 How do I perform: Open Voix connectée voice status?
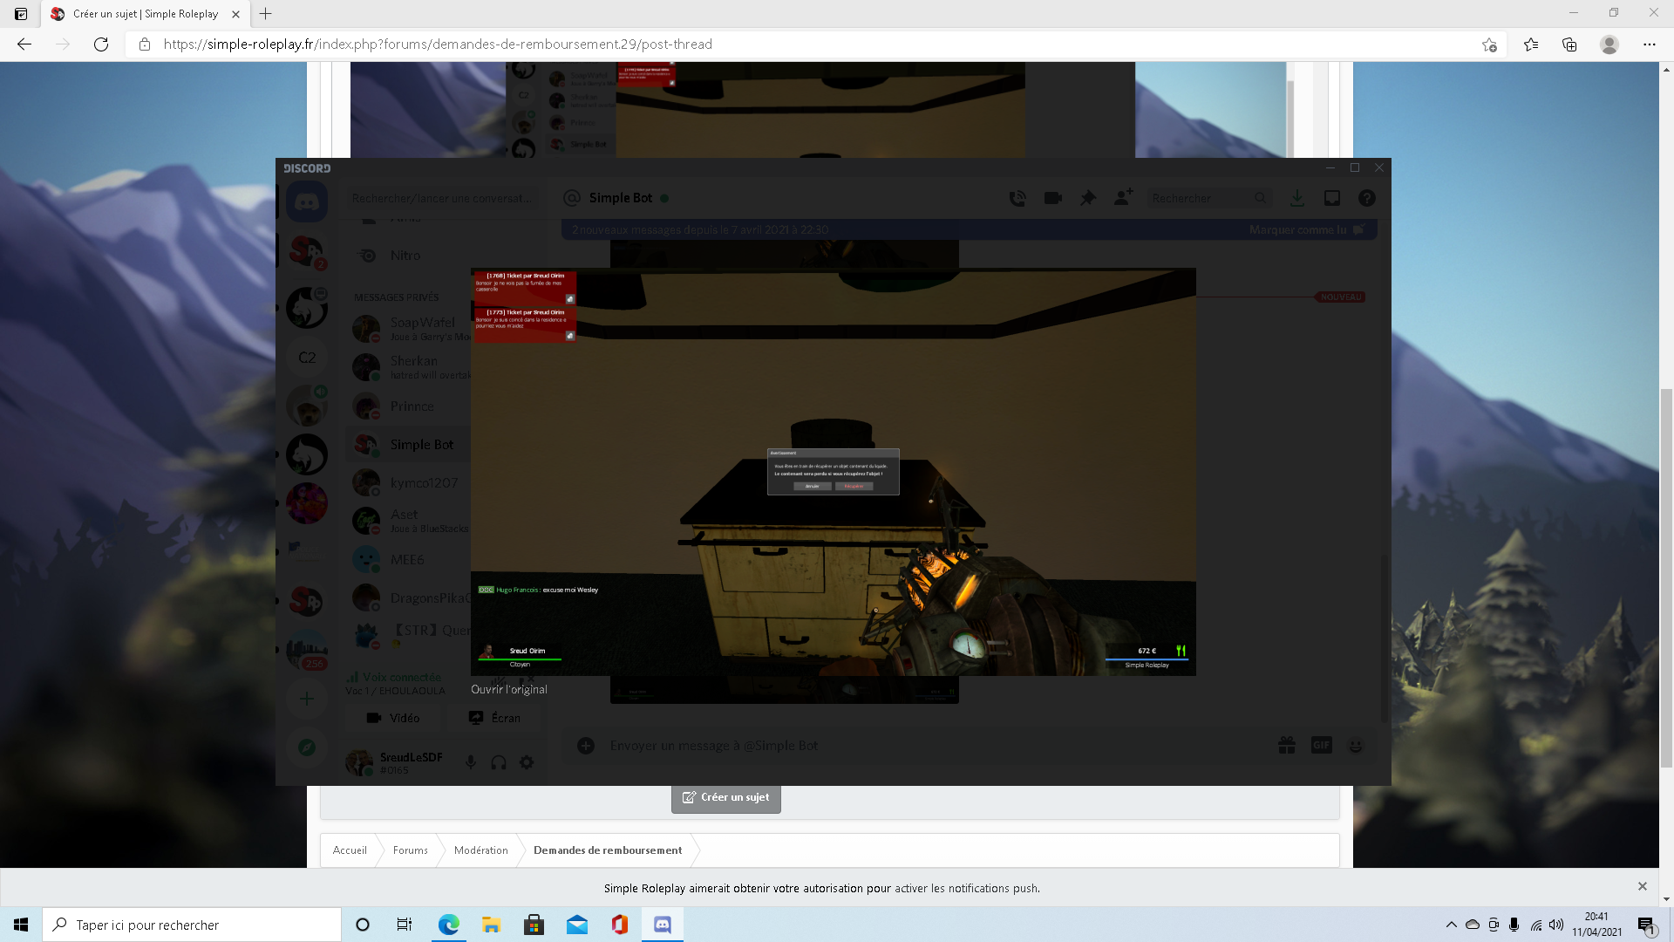[x=401, y=678]
